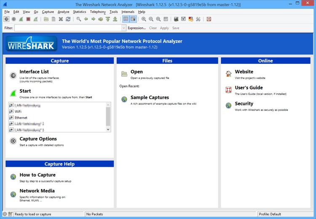This screenshot has height=219, width=316.
Task: Open Capture Options
Action: [38, 139]
